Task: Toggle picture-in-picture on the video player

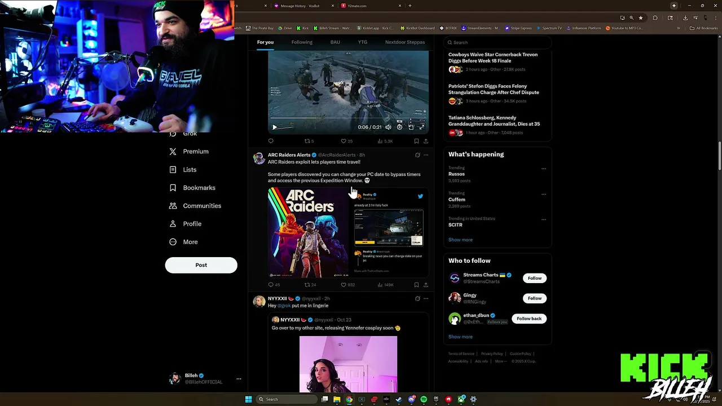Action: coord(411,127)
